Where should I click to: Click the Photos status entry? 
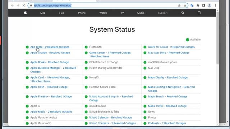152,118
